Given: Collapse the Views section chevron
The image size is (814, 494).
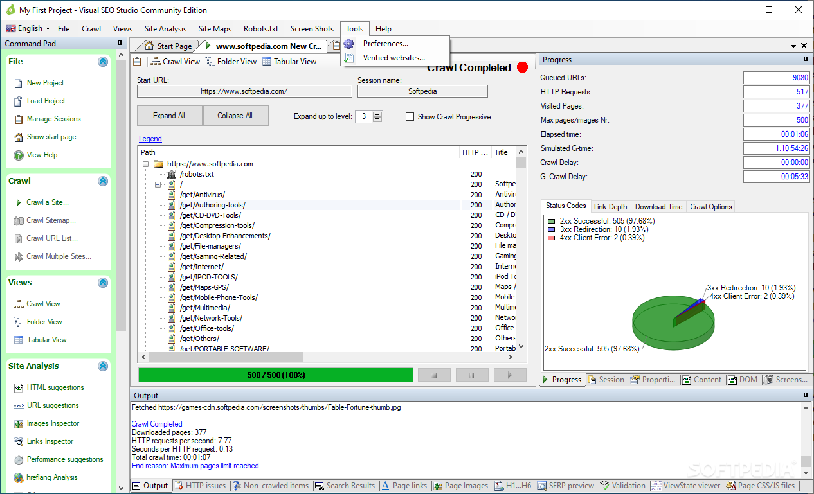Looking at the screenshot, I should tap(103, 283).
